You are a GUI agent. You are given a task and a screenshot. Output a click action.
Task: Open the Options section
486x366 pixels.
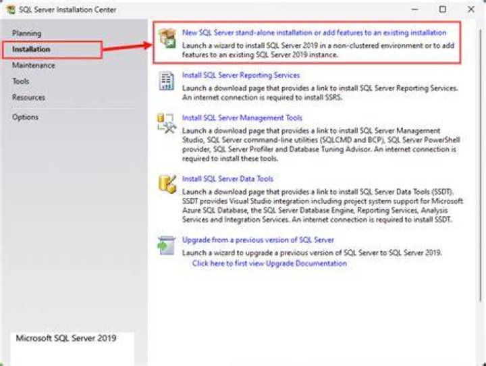click(25, 117)
